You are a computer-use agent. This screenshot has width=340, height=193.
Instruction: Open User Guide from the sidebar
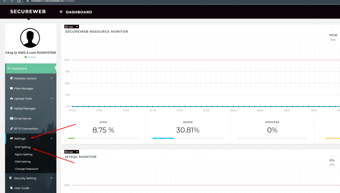pos(31,188)
